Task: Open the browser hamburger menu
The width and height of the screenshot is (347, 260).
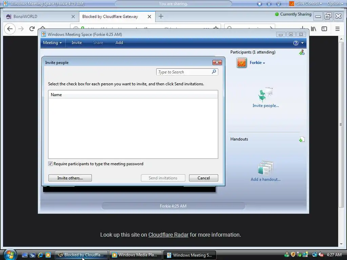Action: (x=337, y=29)
